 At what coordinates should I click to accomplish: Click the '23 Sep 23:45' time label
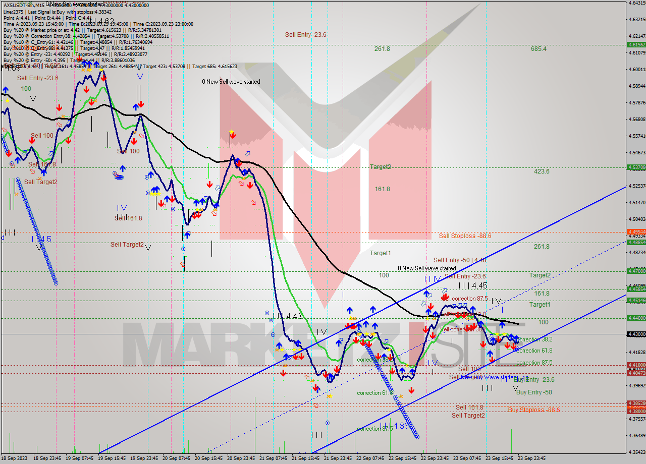coord(532,458)
